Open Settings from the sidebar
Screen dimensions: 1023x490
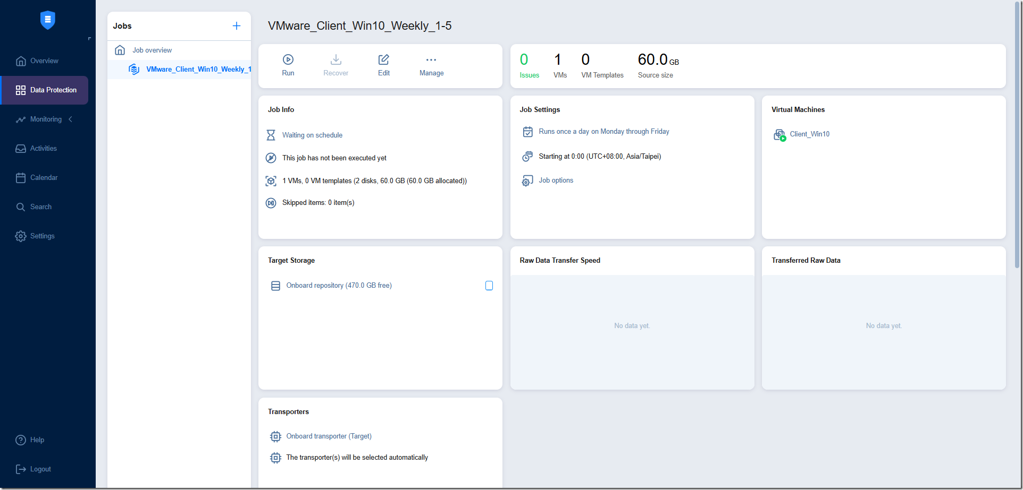42,236
